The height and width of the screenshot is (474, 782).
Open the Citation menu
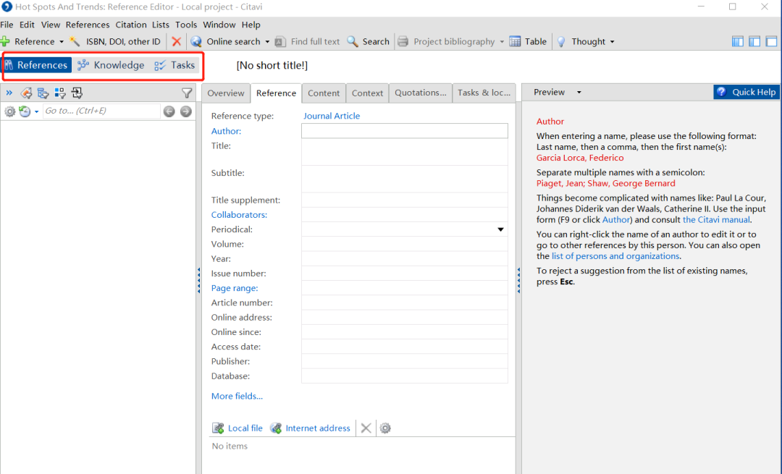point(131,25)
